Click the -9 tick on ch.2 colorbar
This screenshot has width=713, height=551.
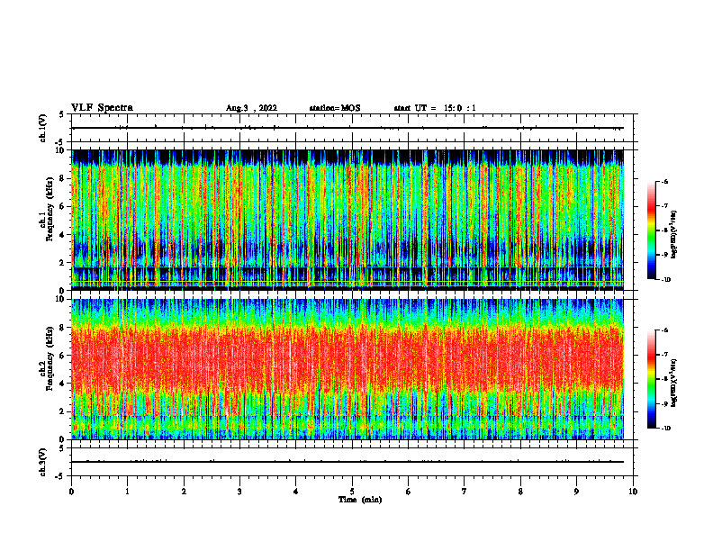tap(664, 403)
